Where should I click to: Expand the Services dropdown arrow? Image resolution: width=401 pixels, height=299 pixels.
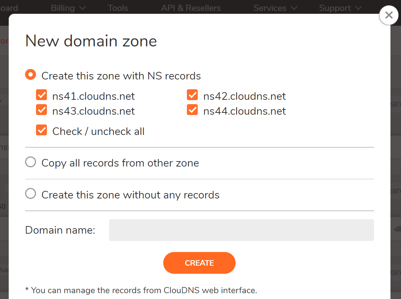coord(294,8)
